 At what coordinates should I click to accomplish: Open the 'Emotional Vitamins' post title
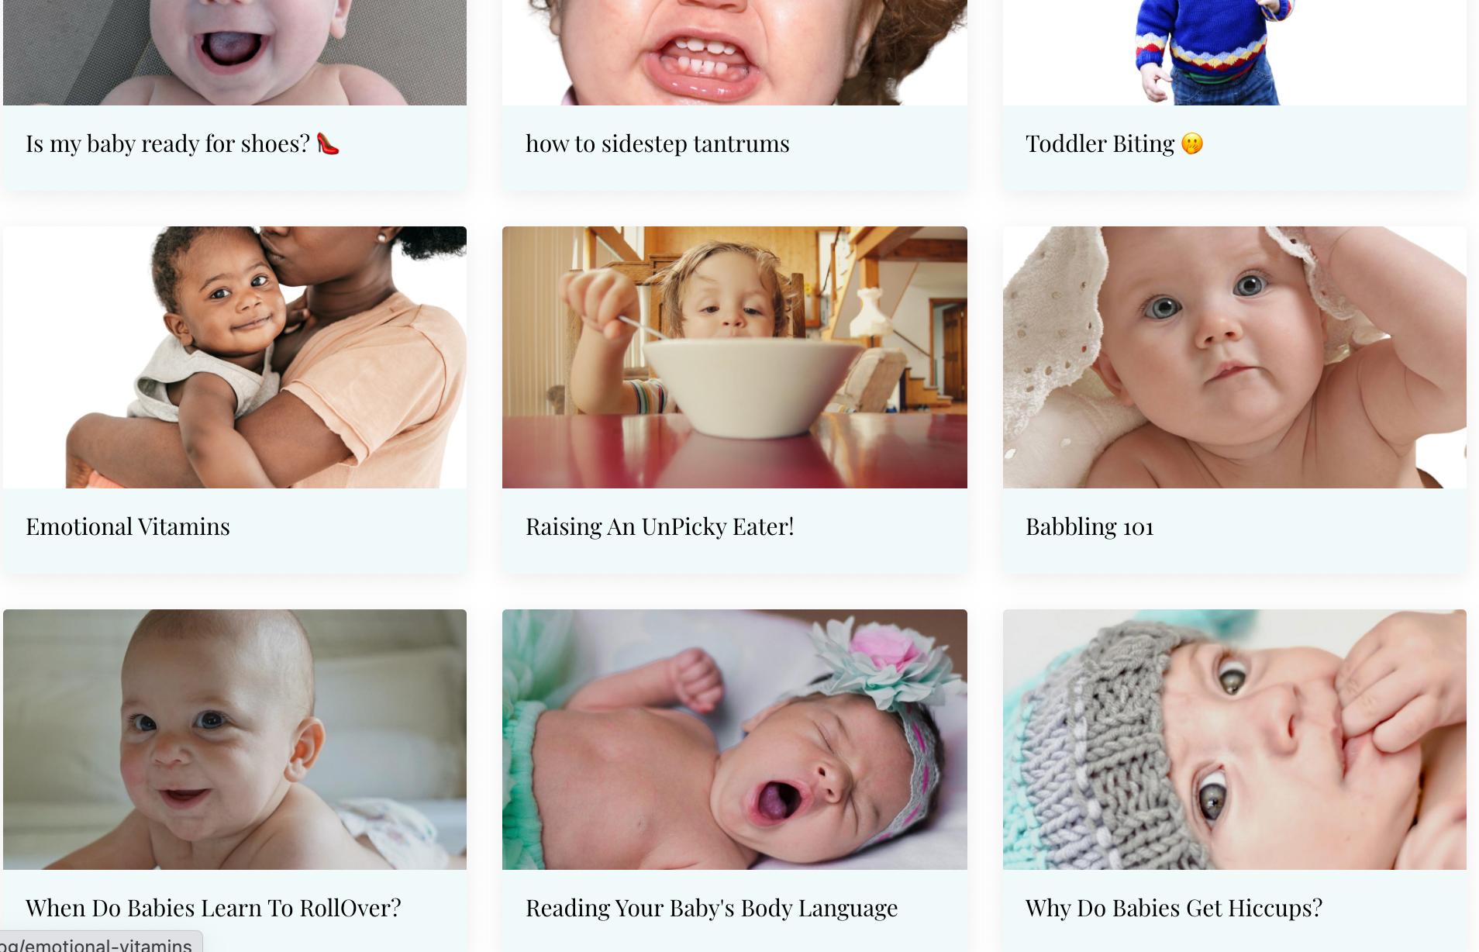[128, 527]
